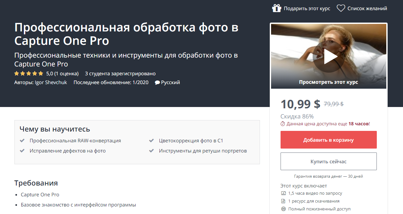403x214 pixels.
Task: Click the stopwatch icon near price timer
Action: click(283, 124)
